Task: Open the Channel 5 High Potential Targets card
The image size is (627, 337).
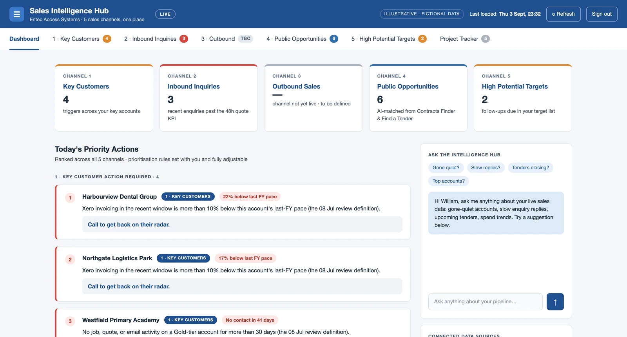Action: point(523,98)
